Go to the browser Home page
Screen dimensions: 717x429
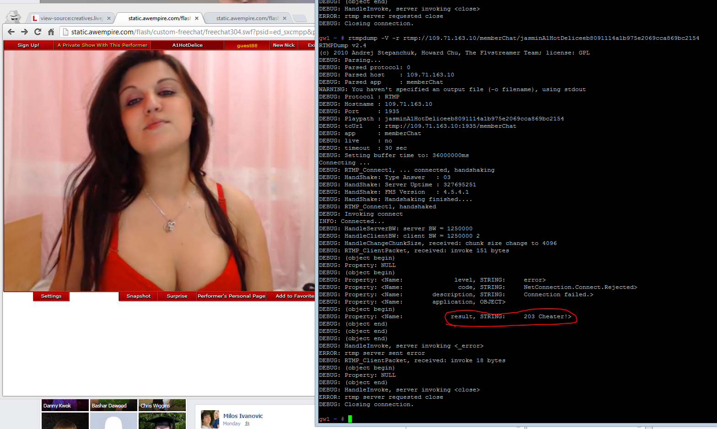click(51, 32)
